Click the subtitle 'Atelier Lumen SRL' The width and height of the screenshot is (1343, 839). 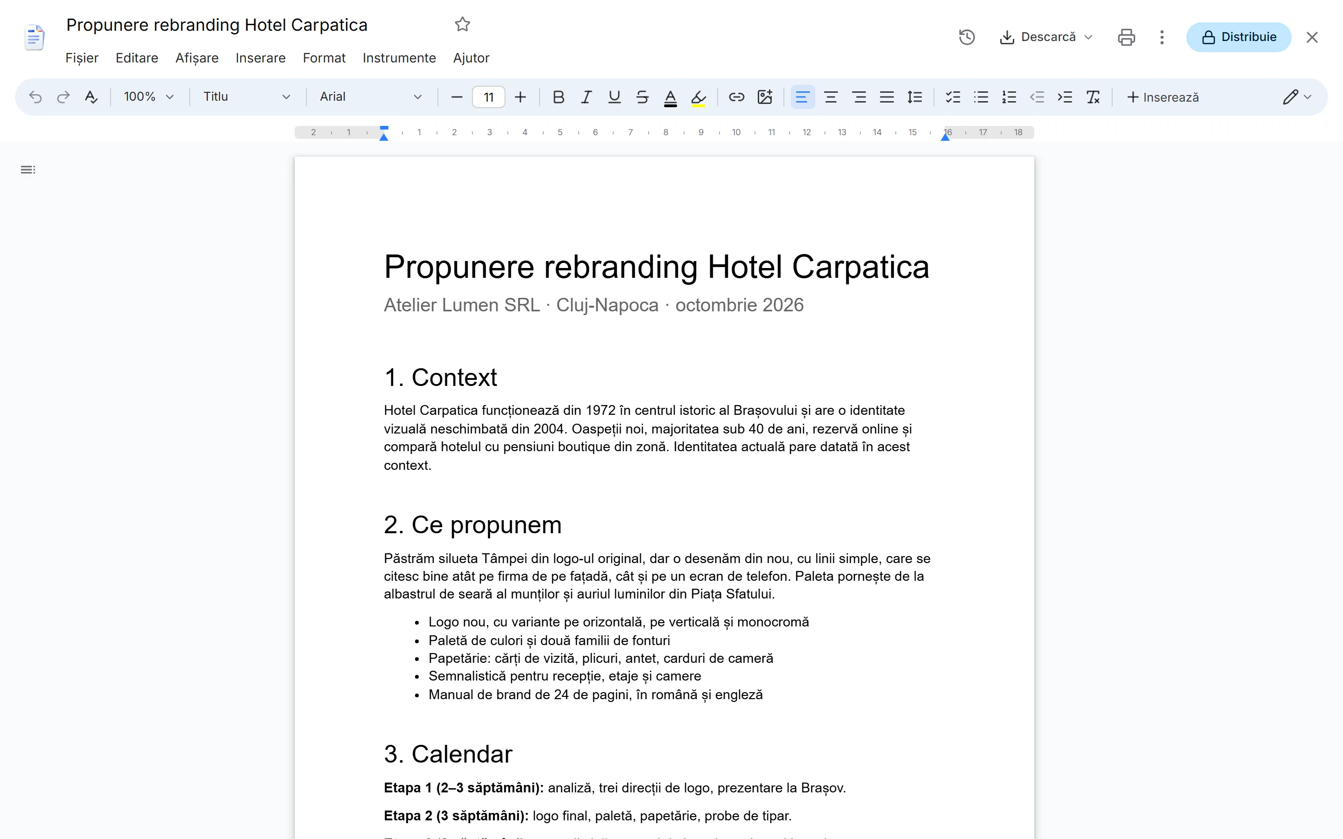click(x=462, y=305)
